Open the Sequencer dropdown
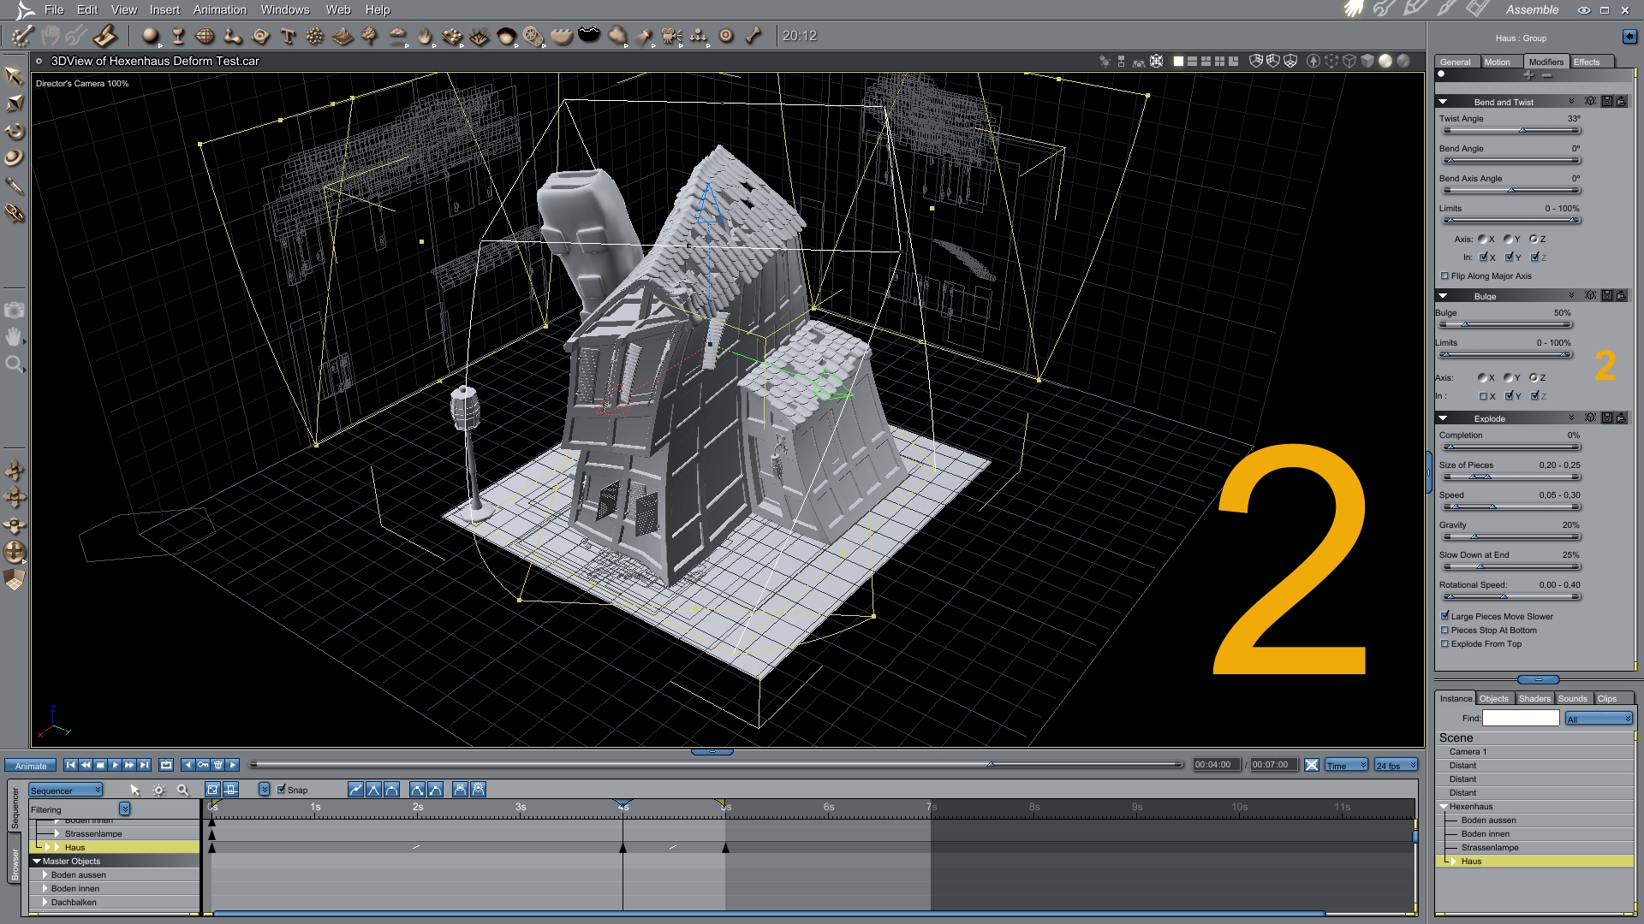The image size is (1644, 924). click(66, 791)
